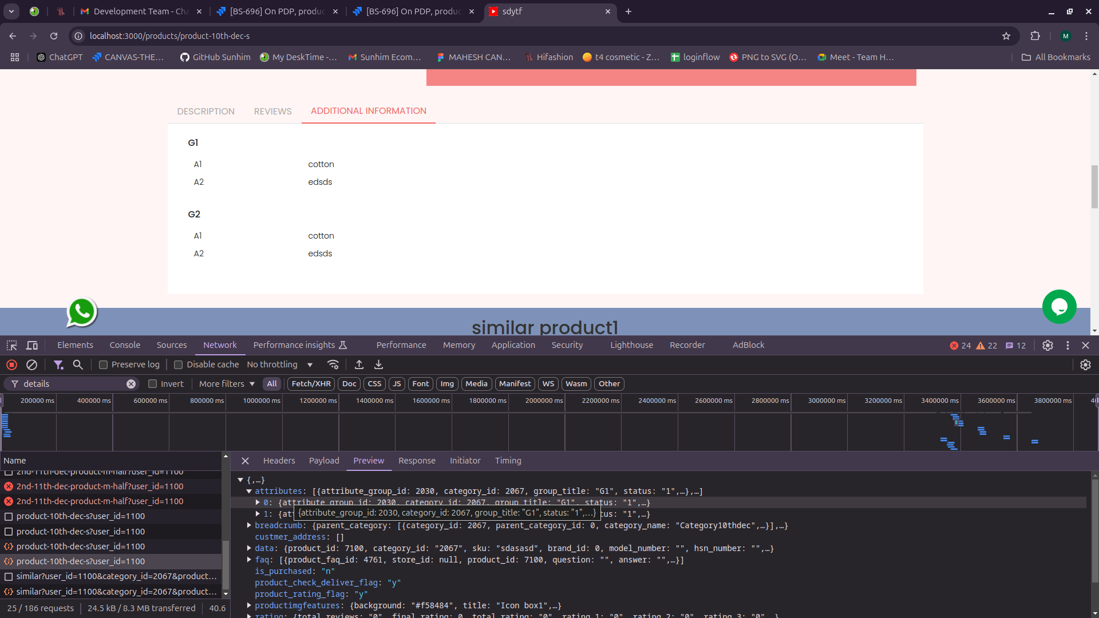Screen dimensions: 1099x618
Task: Open DevTools customize three-dot menu
Action: point(1068,346)
